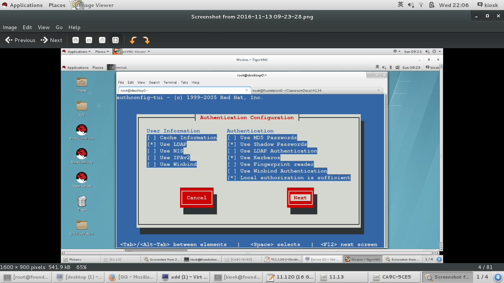Zoom in with the plus icon
The height and width of the screenshot is (283, 504).
(76, 40)
